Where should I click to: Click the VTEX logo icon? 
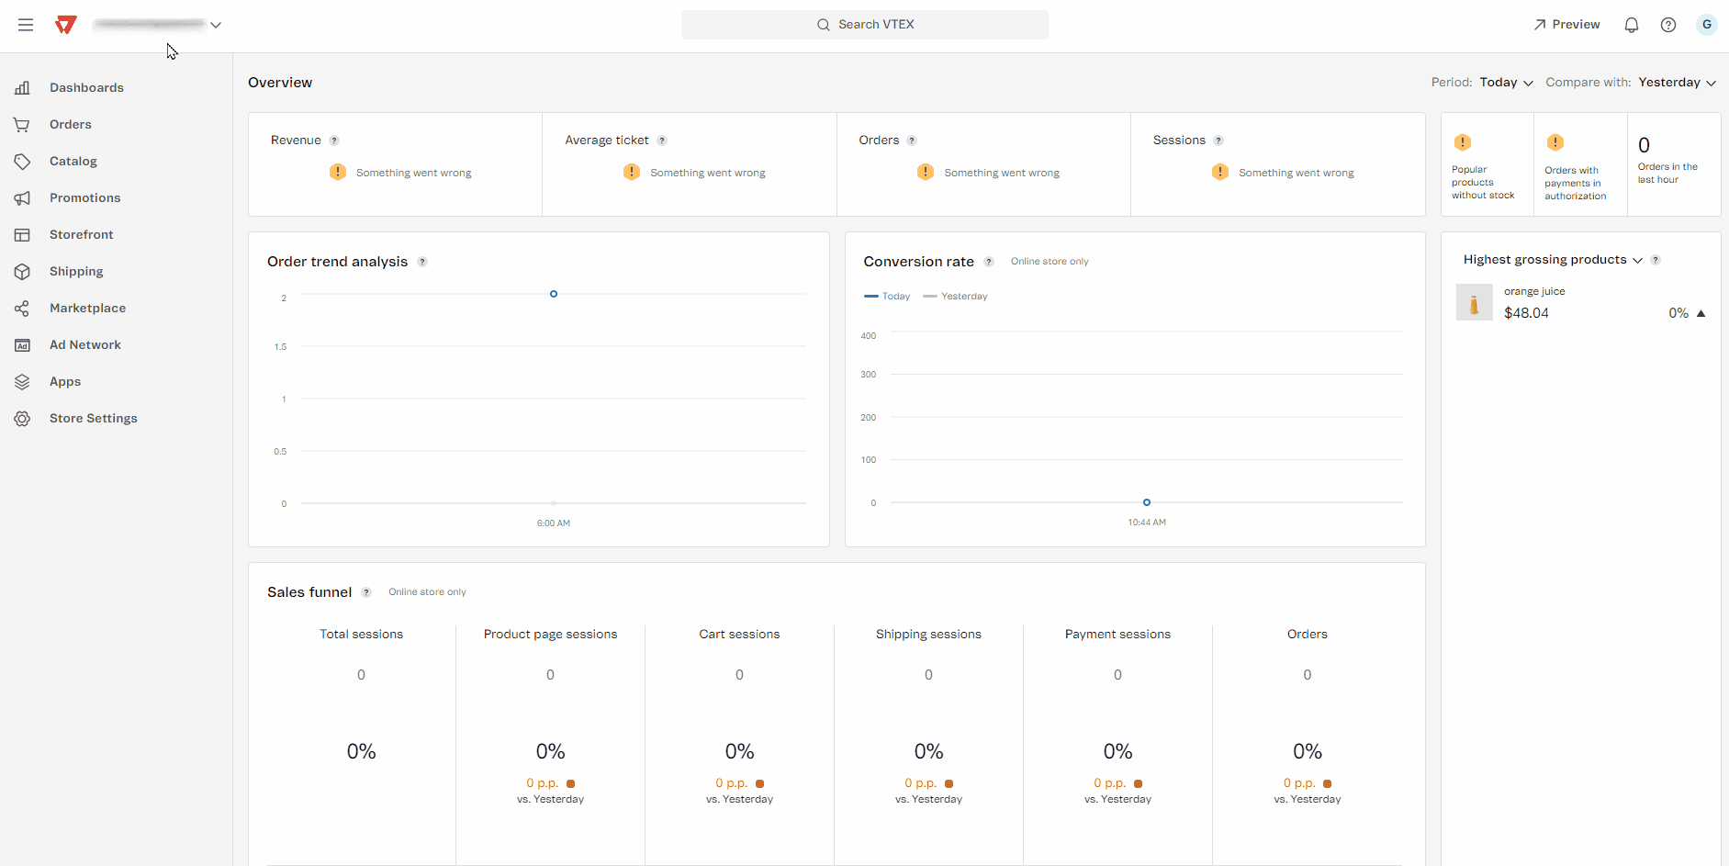point(65,25)
